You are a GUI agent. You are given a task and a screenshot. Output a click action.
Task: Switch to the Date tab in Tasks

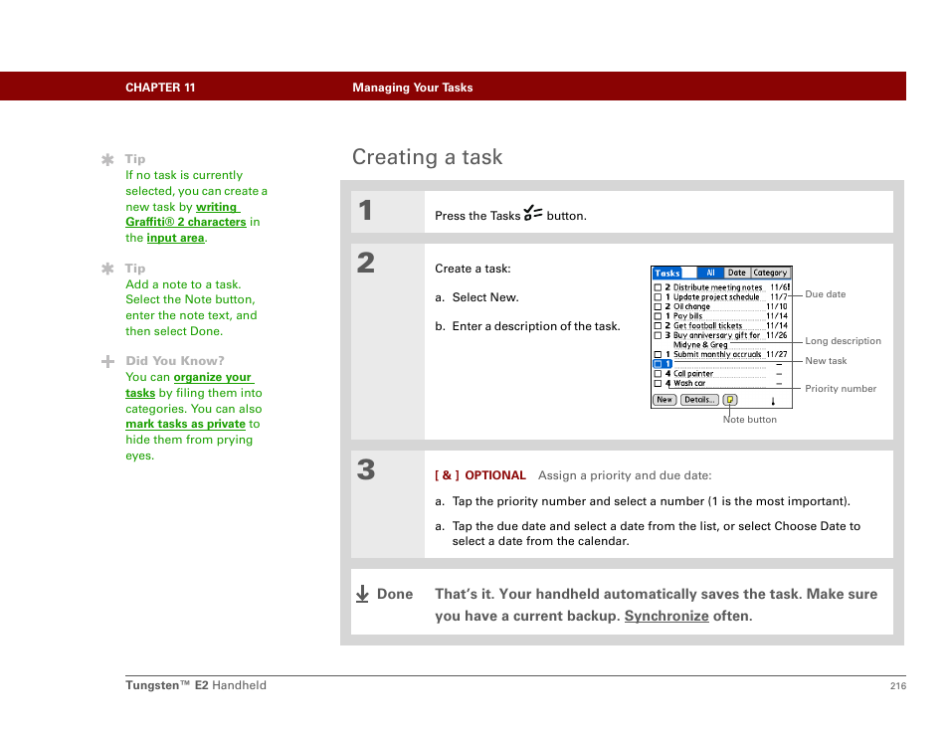[x=736, y=273]
